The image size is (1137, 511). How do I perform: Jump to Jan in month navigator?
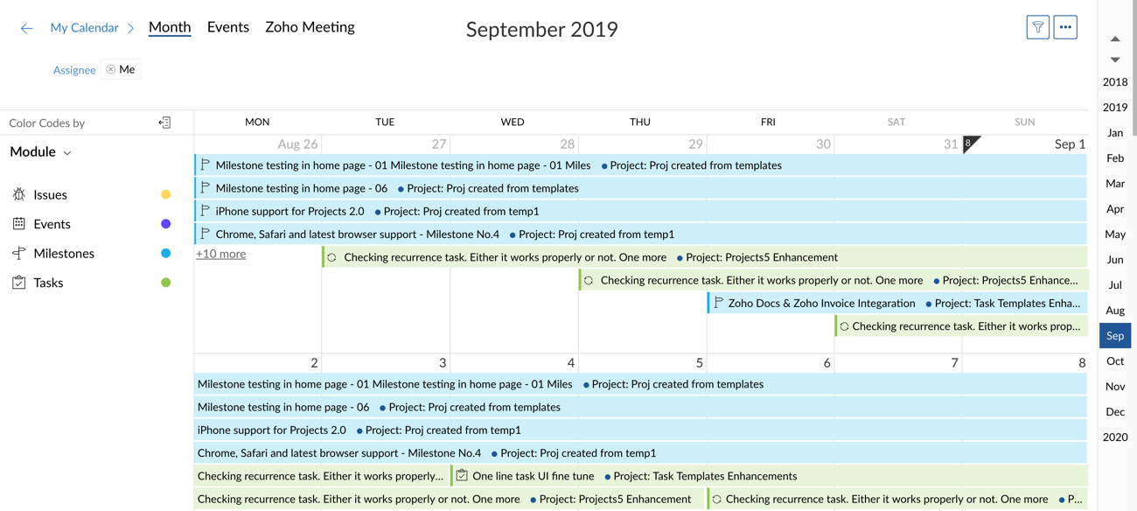pyautogui.click(x=1115, y=133)
